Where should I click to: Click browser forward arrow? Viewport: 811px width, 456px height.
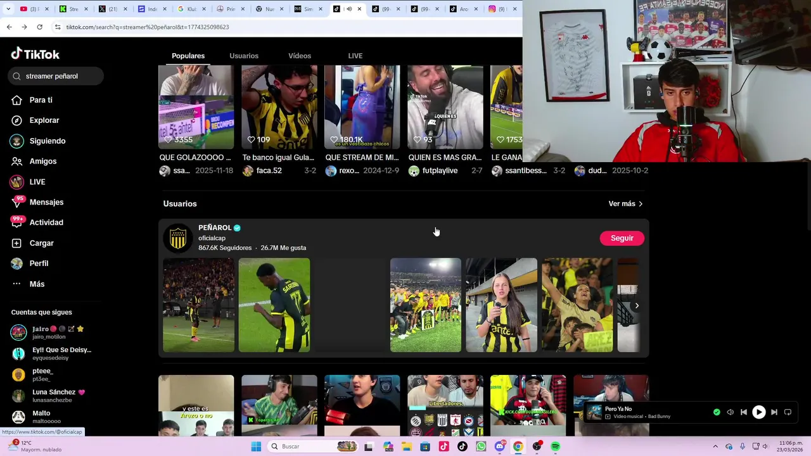pos(24,27)
